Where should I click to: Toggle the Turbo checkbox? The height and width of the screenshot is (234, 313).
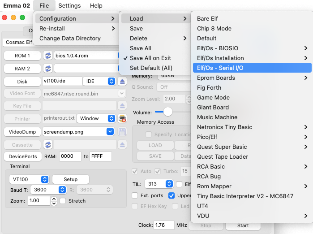158,171
